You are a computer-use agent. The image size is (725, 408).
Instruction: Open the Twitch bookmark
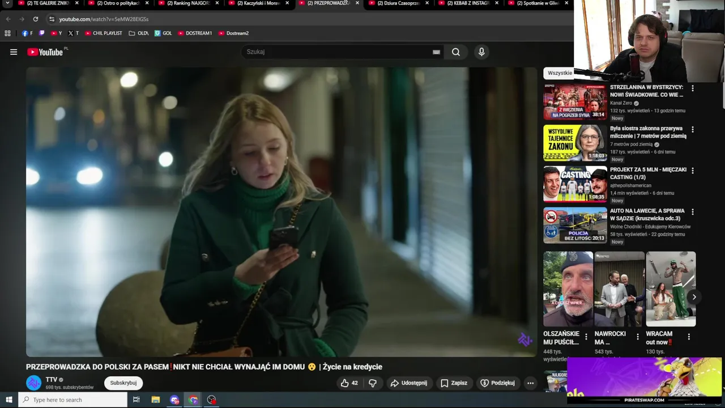tap(41, 33)
